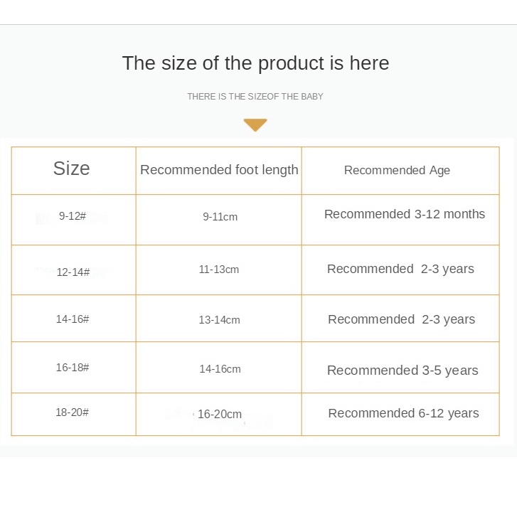Screen dimensions: 517x517
Task: Click the 14-16# size cell
Action: click(73, 319)
